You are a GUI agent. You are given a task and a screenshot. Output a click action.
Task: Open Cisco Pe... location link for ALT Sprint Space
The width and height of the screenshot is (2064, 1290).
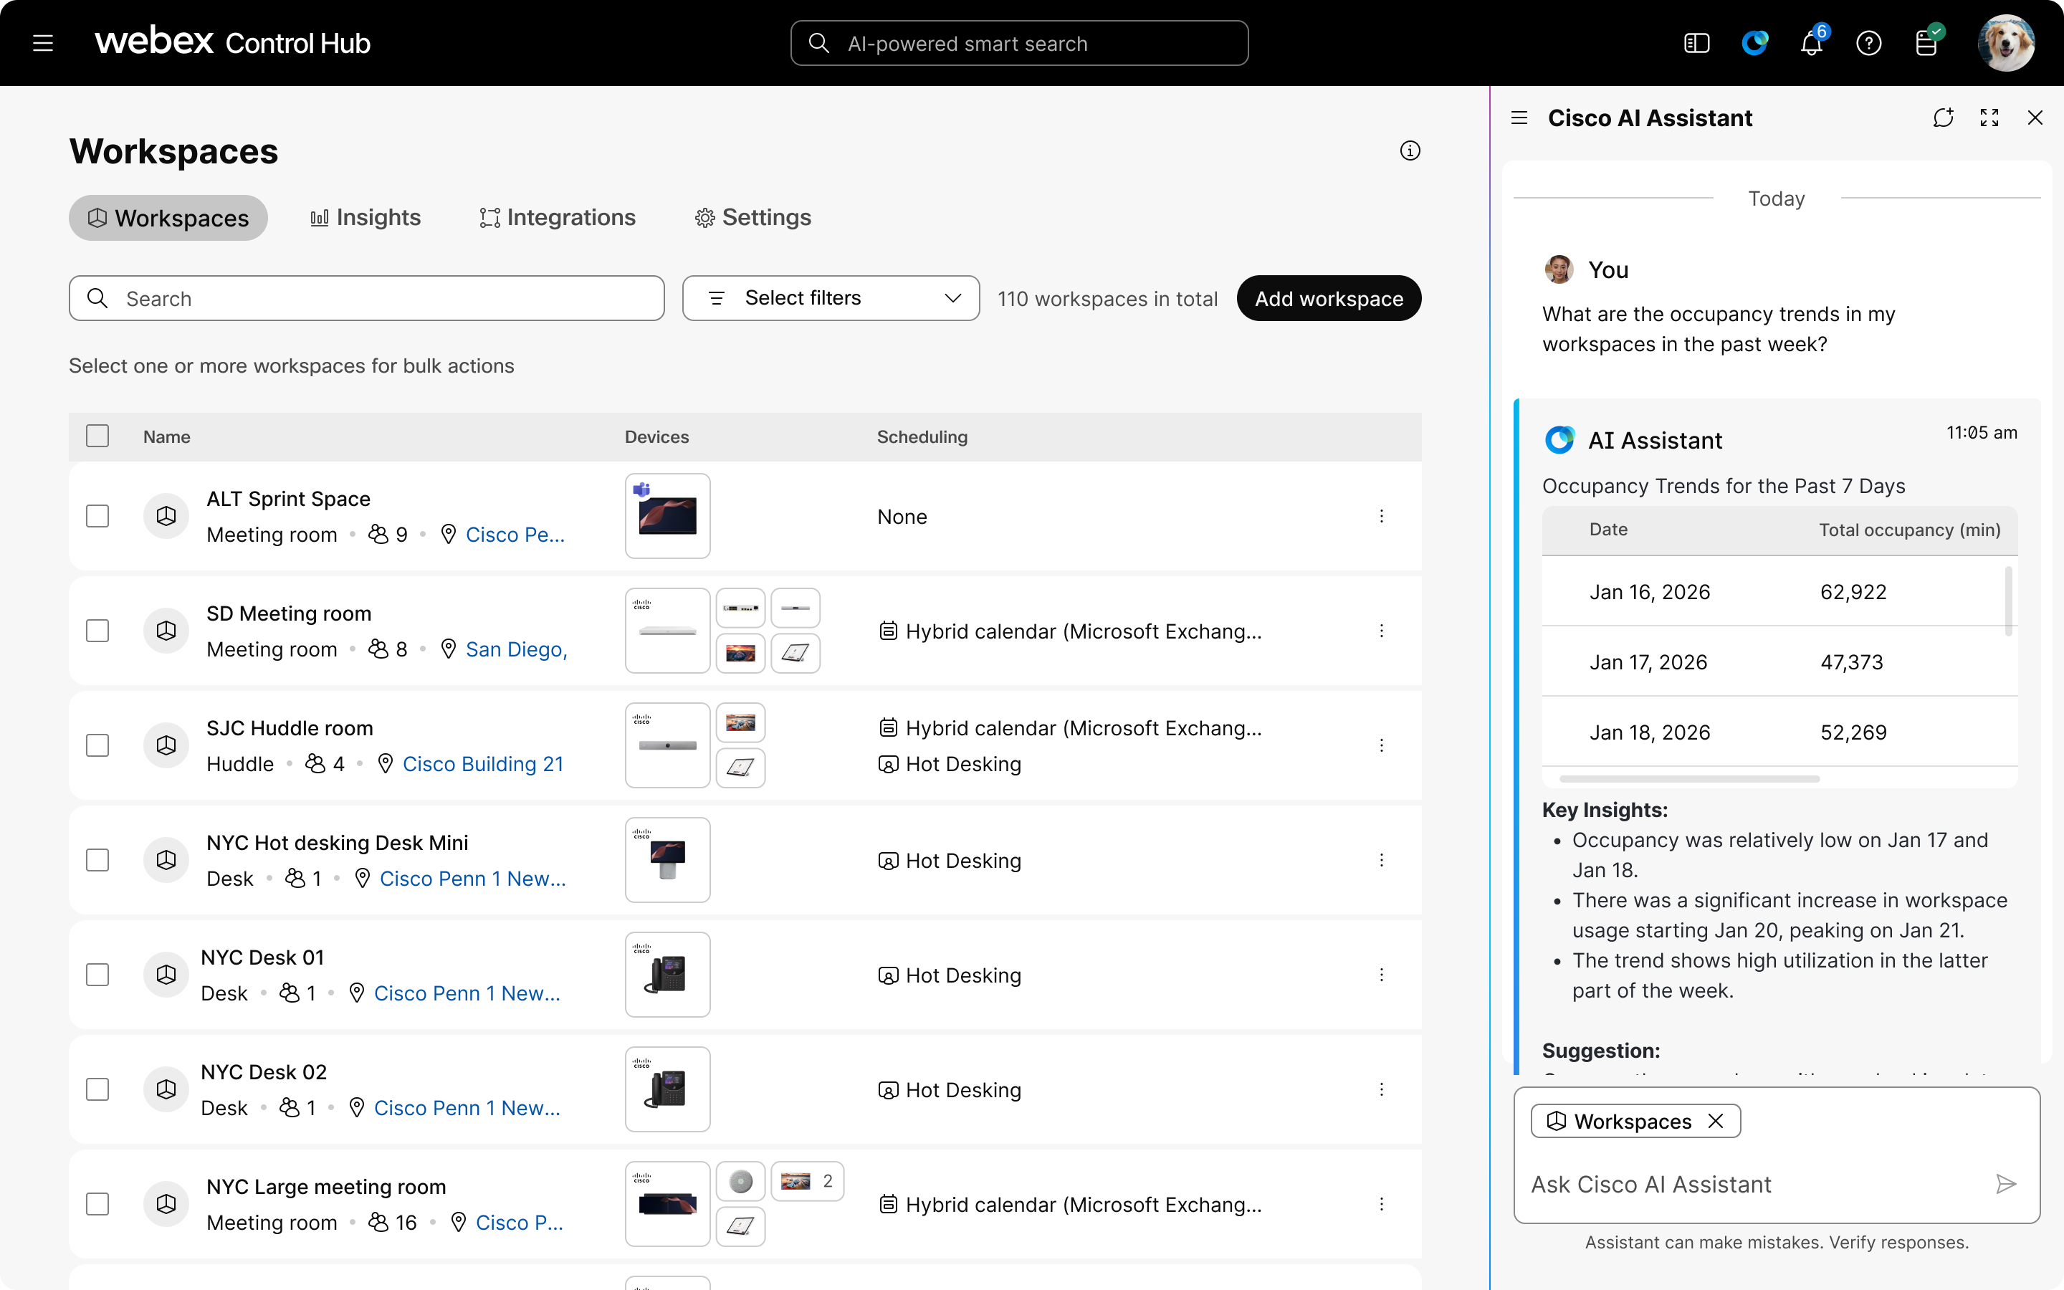[515, 535]
